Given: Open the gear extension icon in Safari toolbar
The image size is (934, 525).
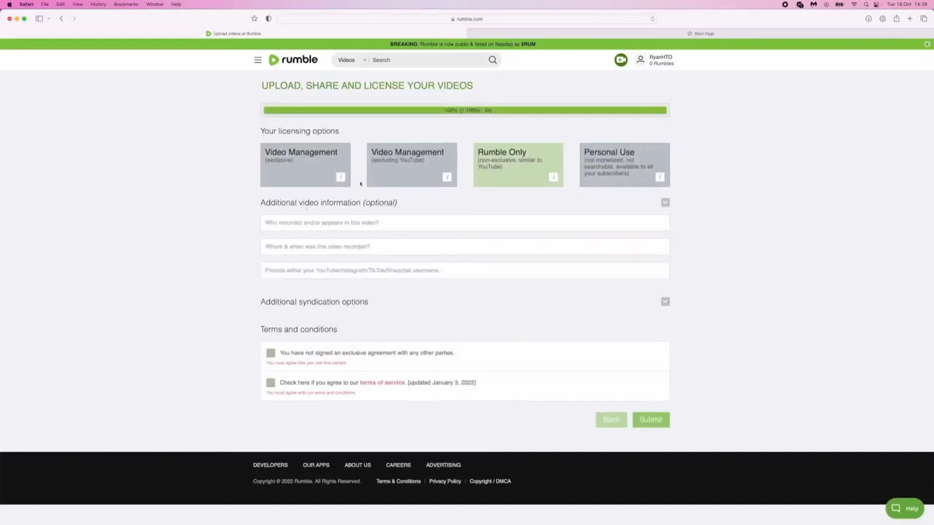Looking at the screenshot, I should (882, 18).
